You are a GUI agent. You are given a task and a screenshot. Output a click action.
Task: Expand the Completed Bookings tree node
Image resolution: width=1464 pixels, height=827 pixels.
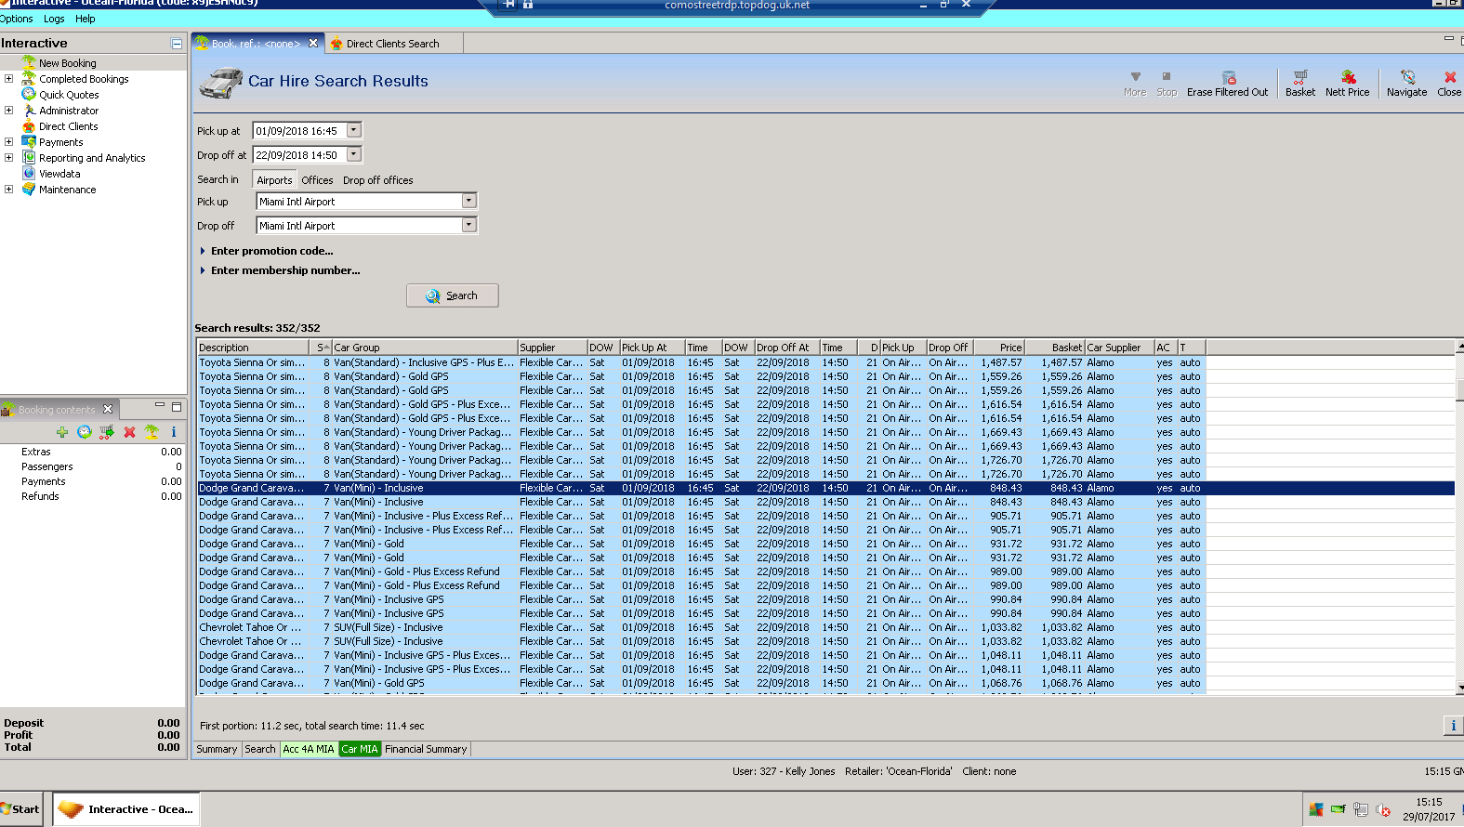click(9, 79)
